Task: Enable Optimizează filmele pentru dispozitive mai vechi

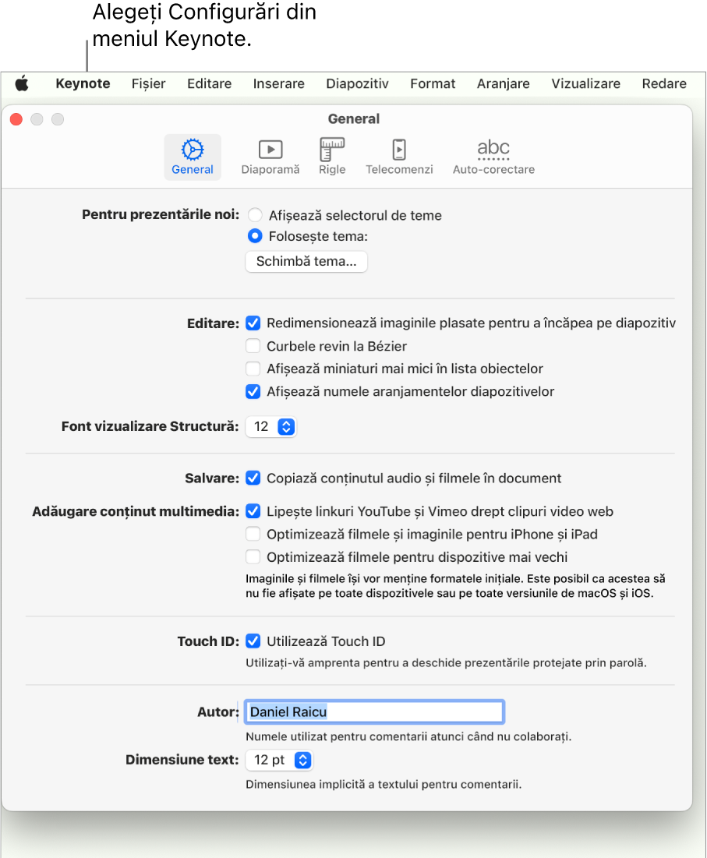Action: pyautogui.click(x=253, y=556)
